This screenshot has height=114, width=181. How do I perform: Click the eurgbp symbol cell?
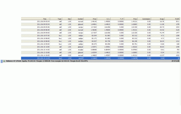81,50
